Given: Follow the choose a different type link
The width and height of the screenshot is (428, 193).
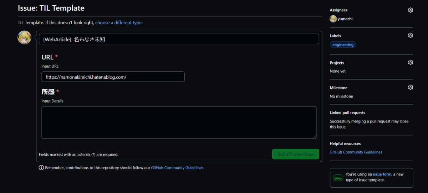Looking at the screenshot, I should pos(119,22).
